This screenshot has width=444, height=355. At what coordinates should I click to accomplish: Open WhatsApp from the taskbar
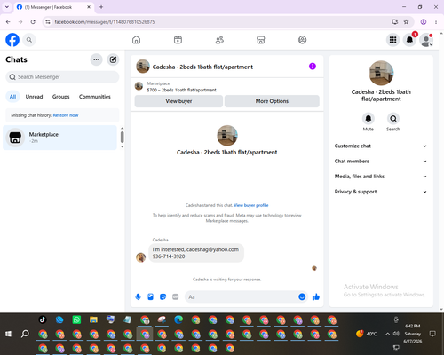pos(76,319)
